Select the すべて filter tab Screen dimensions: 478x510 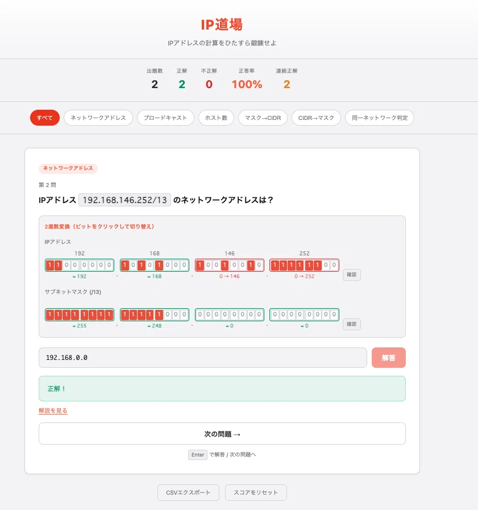pyautogui.click(x=45, y=118)
